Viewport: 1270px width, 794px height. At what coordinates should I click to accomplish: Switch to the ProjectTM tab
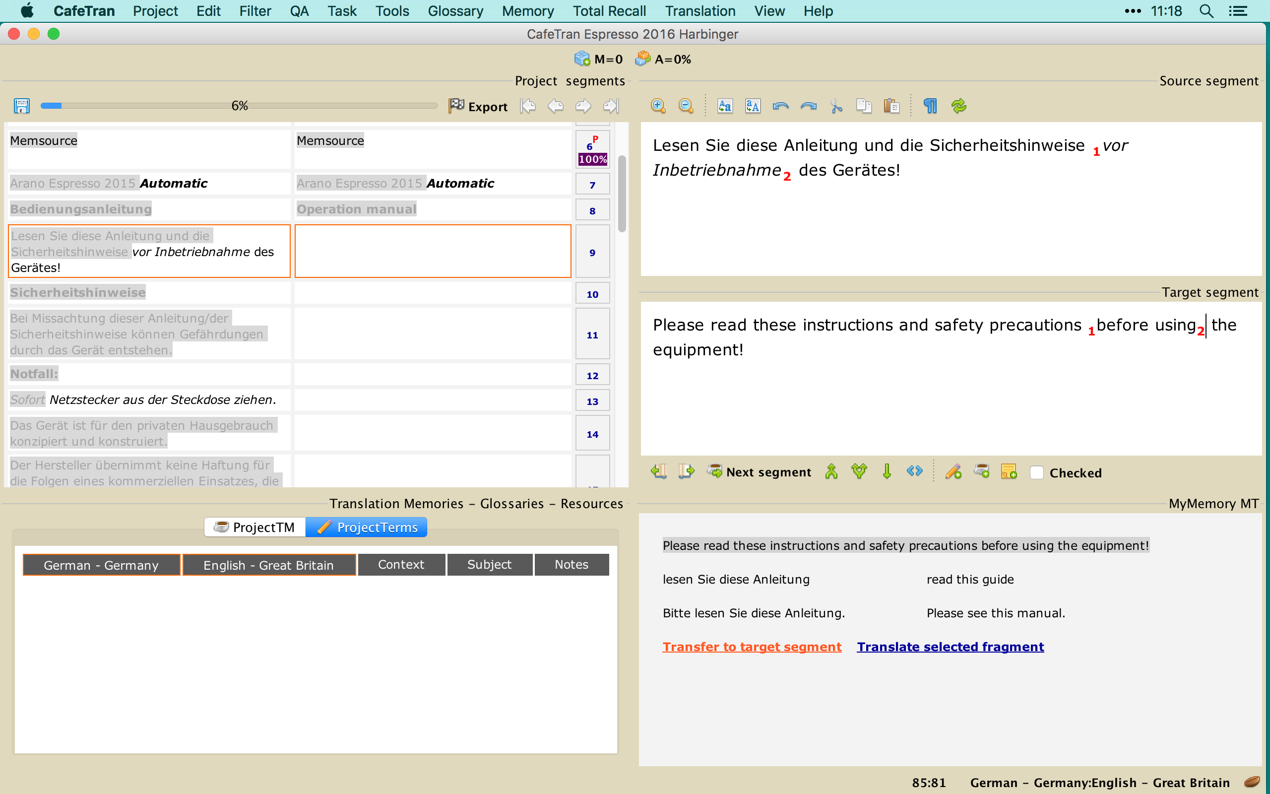click(x=255, y=527)
